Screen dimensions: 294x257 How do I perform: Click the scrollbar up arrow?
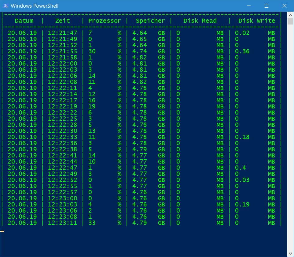[290, 15]
